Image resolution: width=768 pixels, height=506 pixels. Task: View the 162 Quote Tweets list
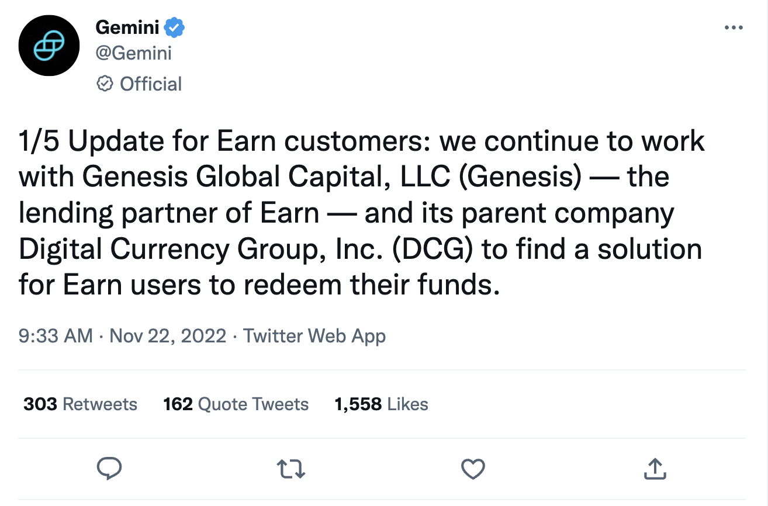point(236,404)
